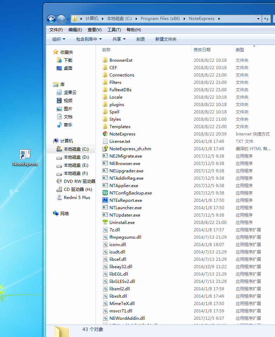Open the 共享 dropdown
The width and height of the screenshot is (275, 337).
coord(119,39)
